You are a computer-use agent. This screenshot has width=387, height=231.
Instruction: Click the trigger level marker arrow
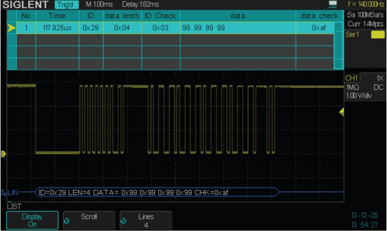coord(341,112)
